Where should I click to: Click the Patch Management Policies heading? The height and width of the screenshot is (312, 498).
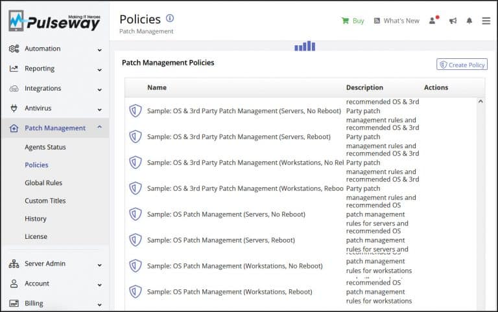point(168,63)
